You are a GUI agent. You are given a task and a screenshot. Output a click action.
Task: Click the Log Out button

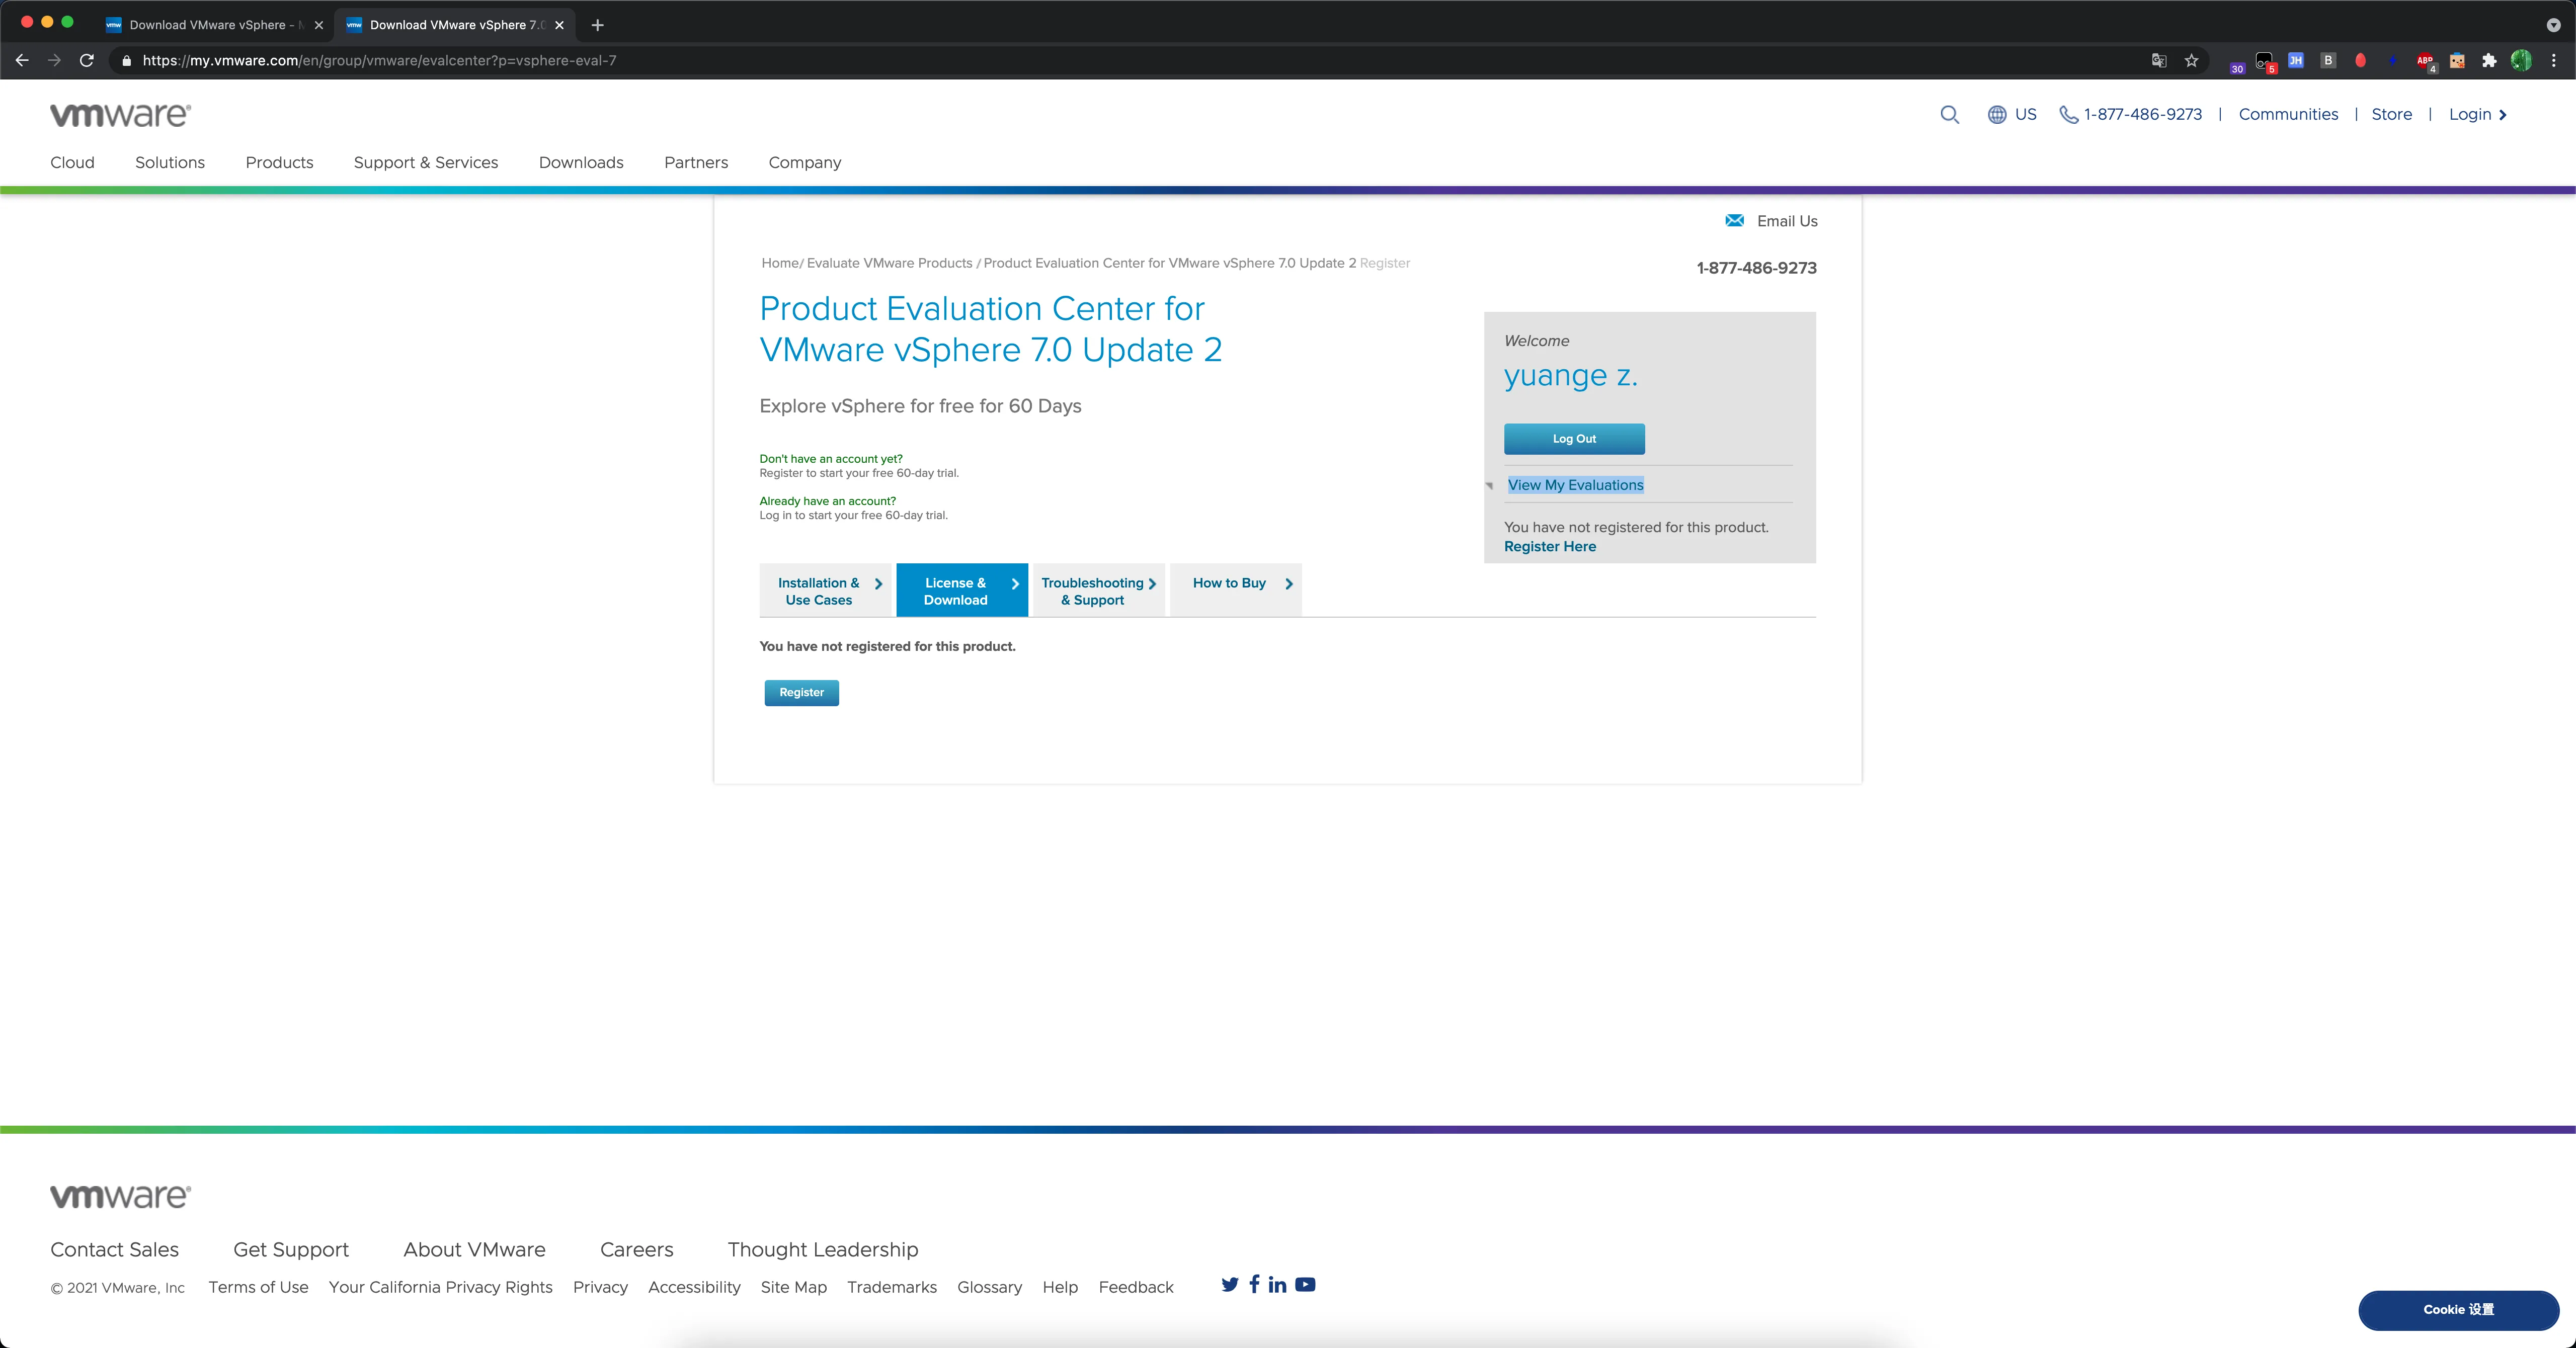click(x=1574, y=439)
